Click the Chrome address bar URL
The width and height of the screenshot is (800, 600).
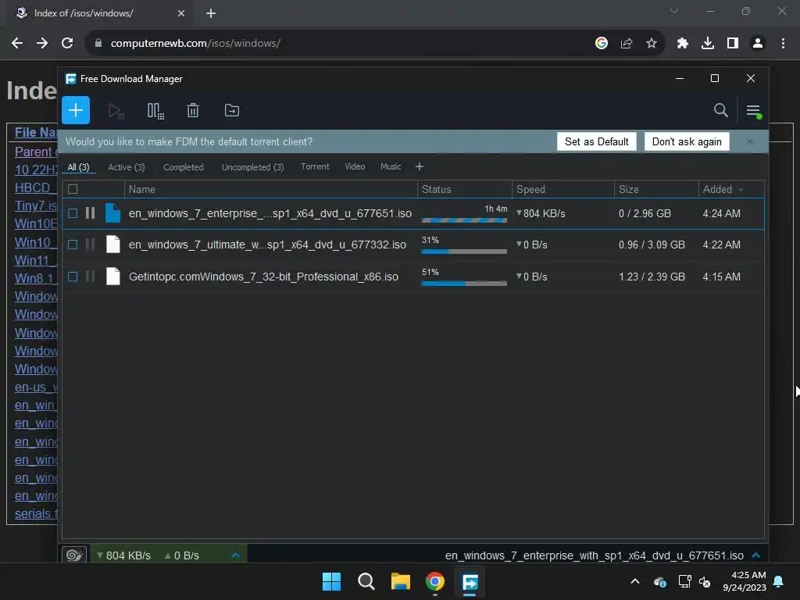coord(195,44)
